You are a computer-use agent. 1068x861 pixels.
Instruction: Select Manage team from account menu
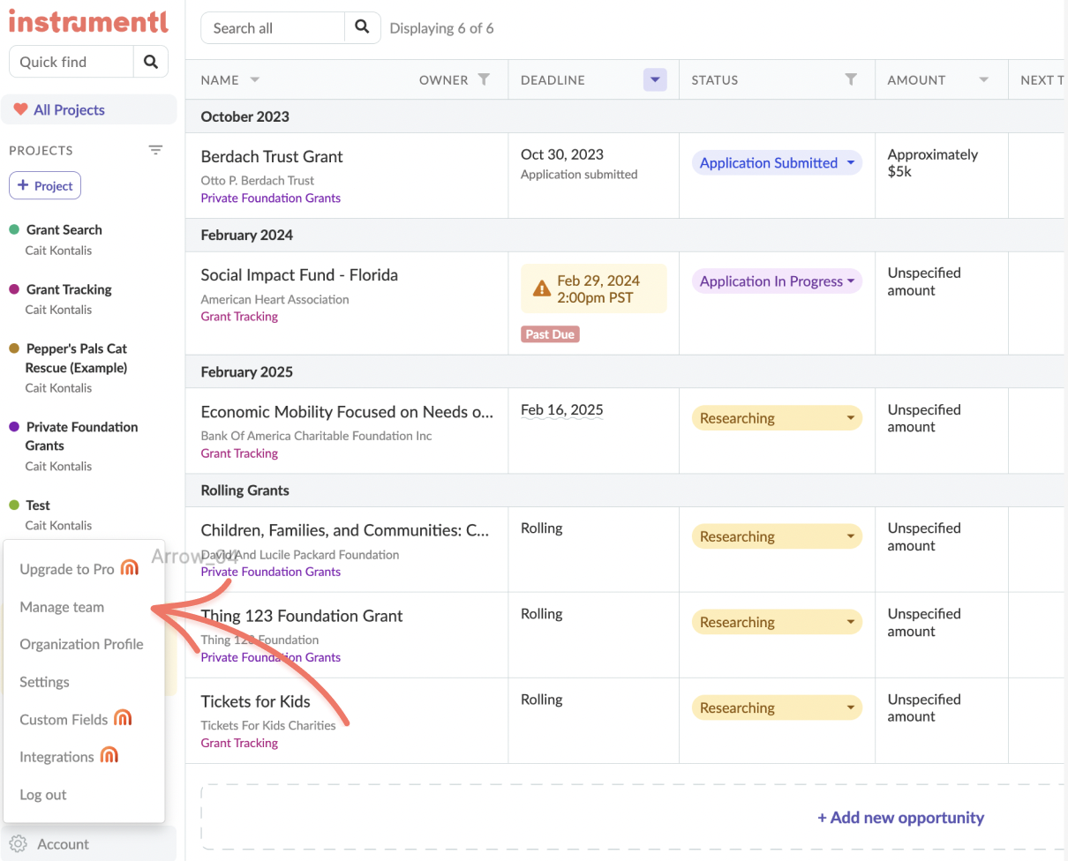[x=62, y=607]
